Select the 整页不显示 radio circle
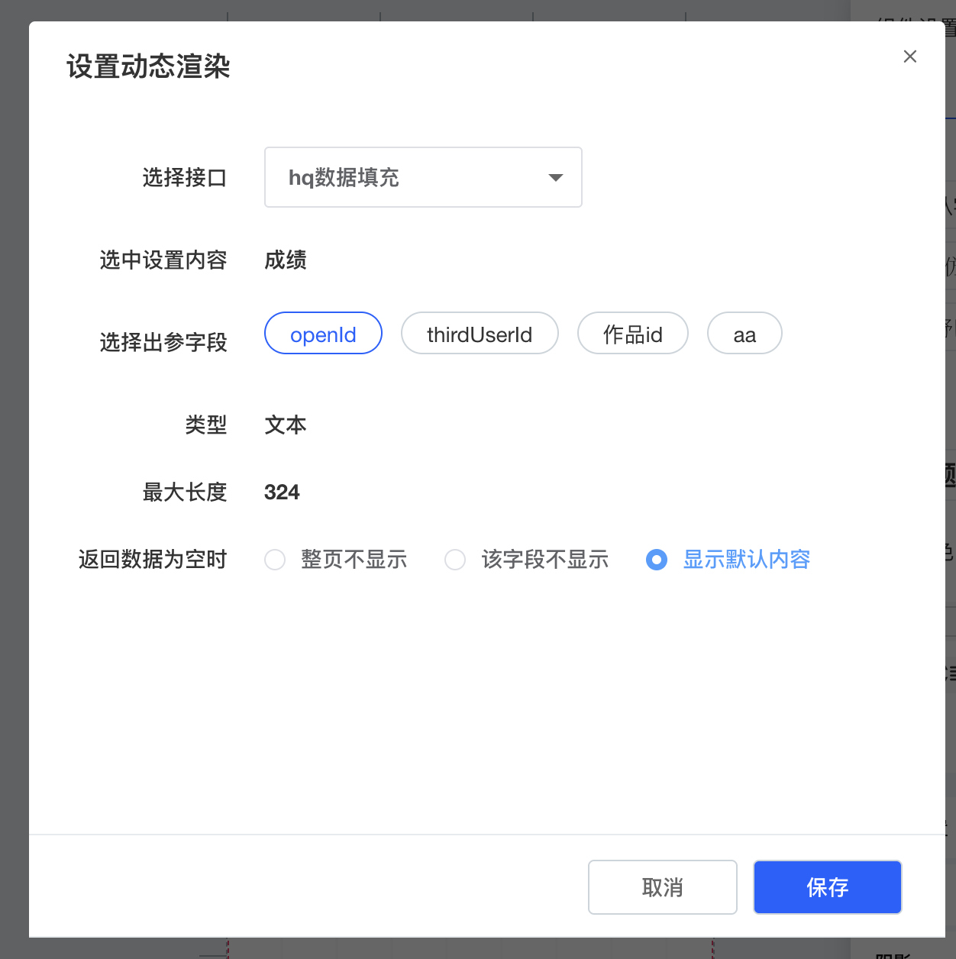This screenshot has width=956, height=959. (x=275, y=560)
